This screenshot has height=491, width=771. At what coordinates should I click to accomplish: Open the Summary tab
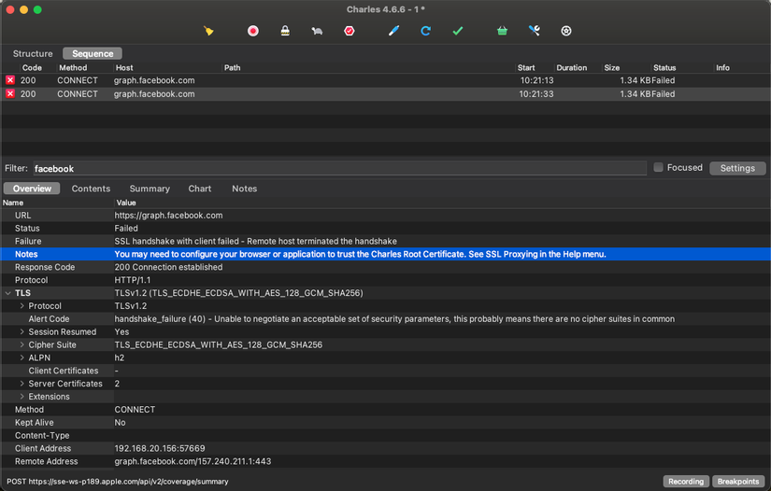[150, 189]
